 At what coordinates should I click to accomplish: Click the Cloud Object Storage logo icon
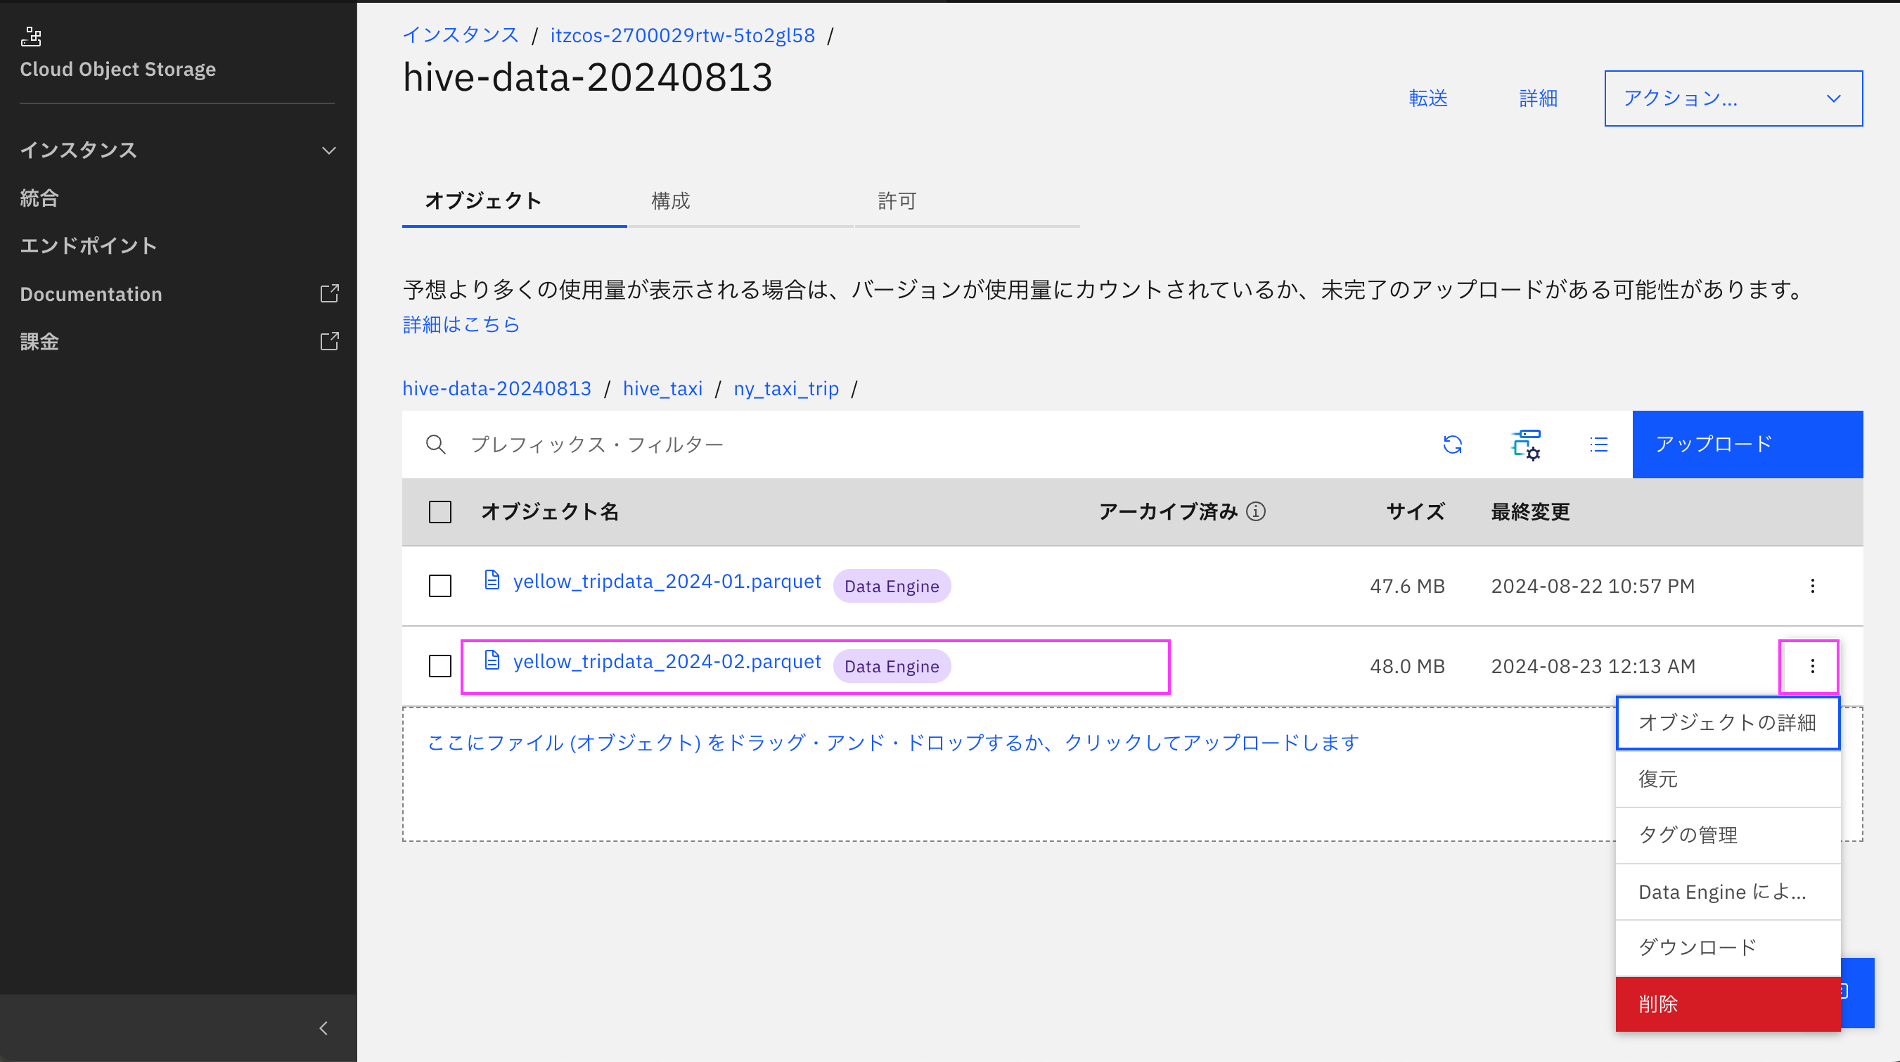click(31, 36)
